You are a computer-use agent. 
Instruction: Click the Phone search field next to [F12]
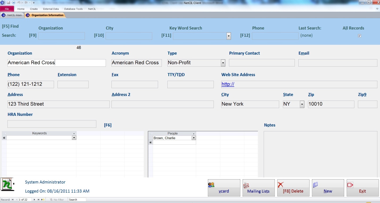pos(275,36)
